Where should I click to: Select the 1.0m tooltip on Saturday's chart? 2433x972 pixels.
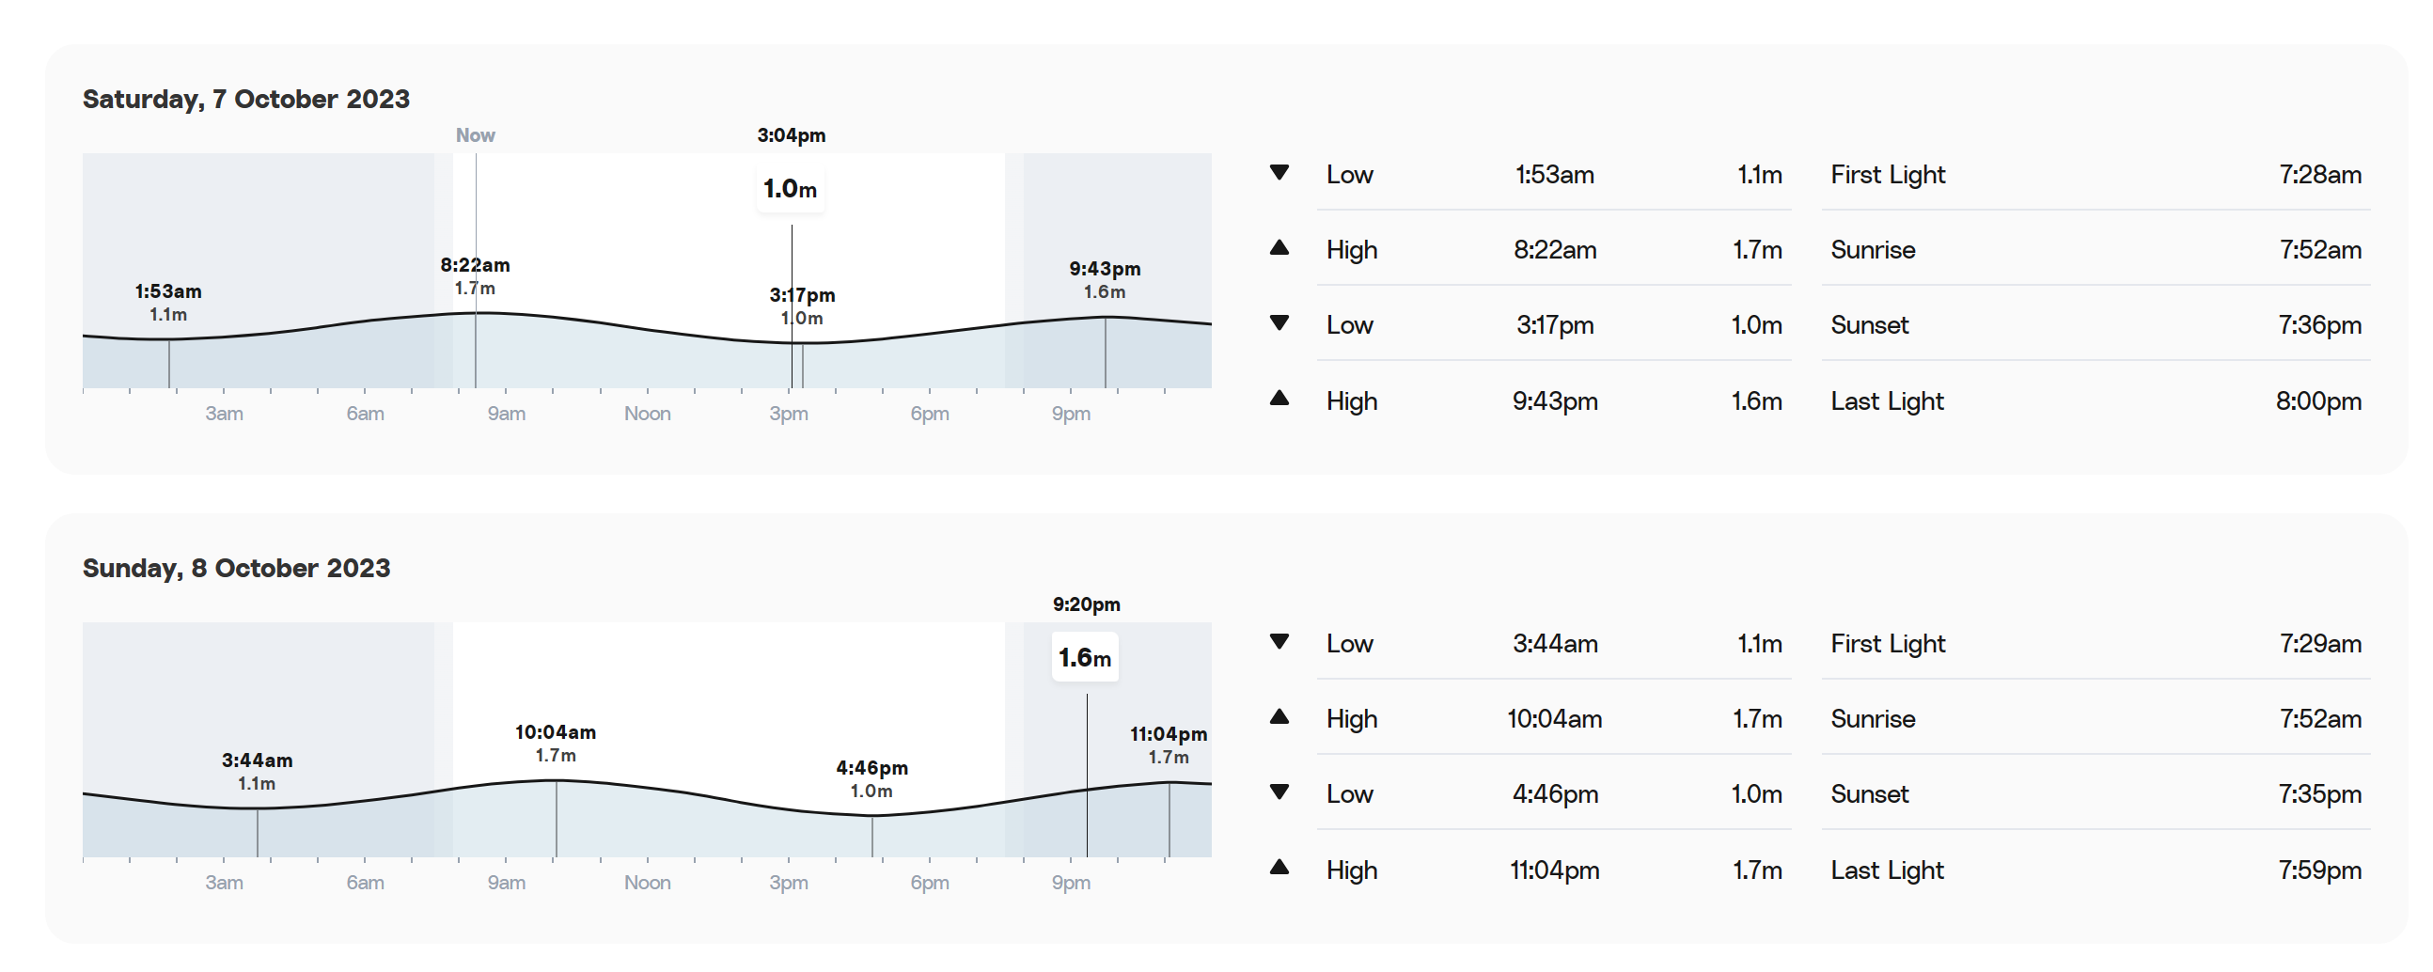791,189
